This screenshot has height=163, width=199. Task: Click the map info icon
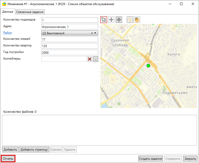tap(130, 20)
